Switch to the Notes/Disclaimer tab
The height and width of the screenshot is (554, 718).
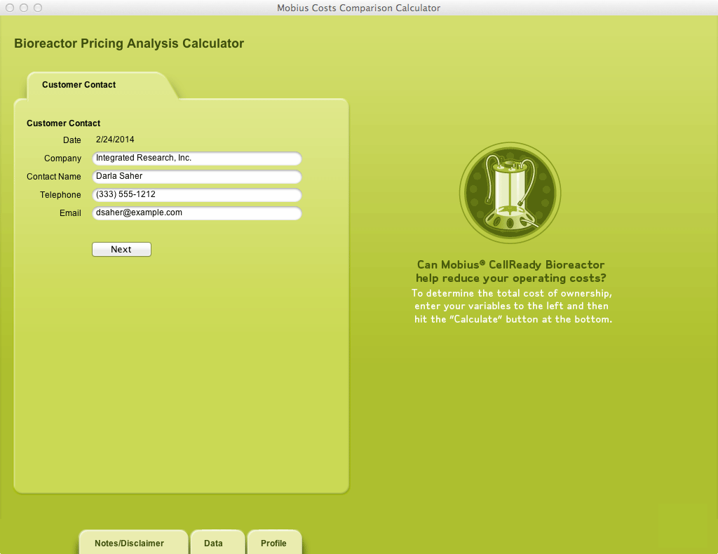(x=130, y=543)
